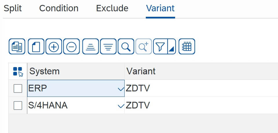Viewport: 278px width, 133px height.
Task: Open the Exclude tab
Action: tap(112, 8)
